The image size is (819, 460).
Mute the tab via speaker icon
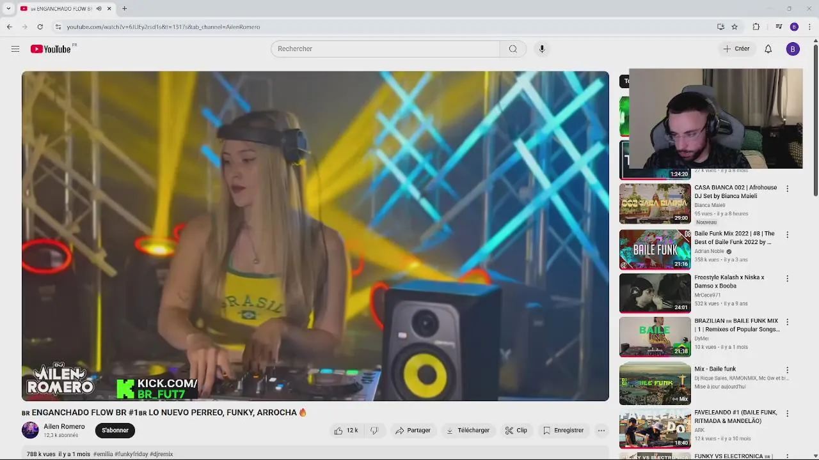[x=99, y=9]
